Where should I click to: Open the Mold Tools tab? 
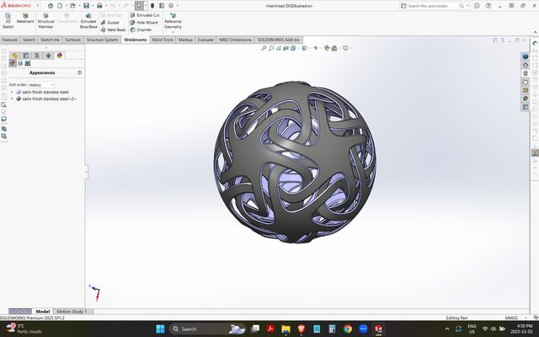click(163, 40)
